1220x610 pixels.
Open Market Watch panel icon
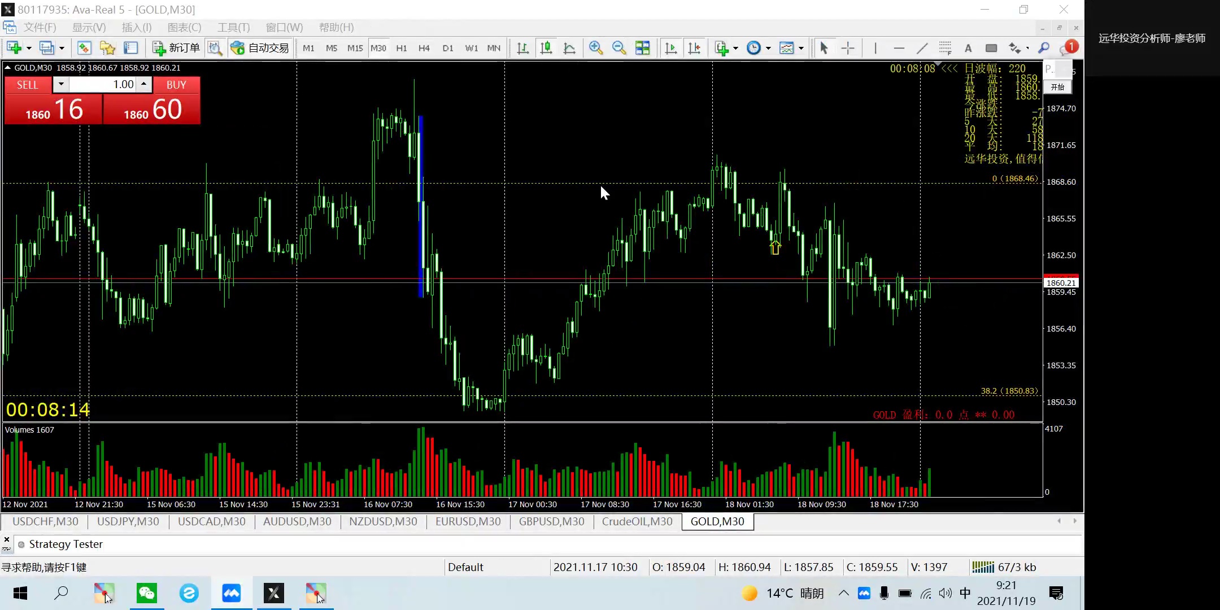[x=84, y=48]
